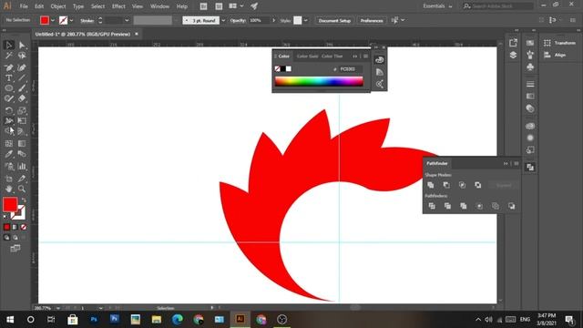Select the Column Graph tool

(22, 166)
